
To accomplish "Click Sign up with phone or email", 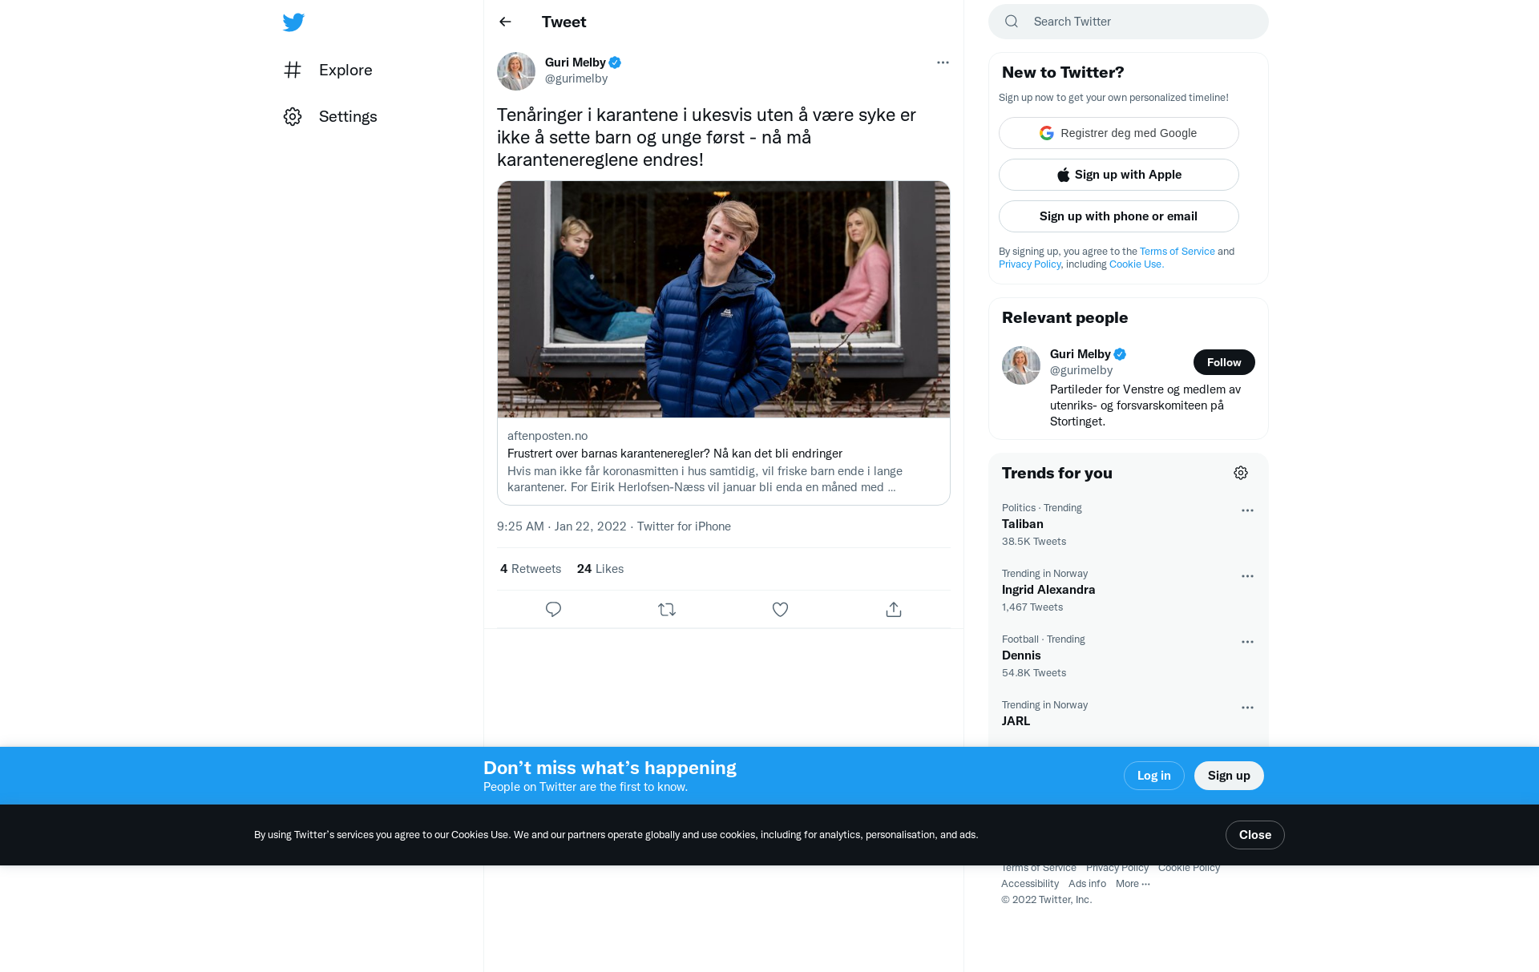I will (1119, 216).
